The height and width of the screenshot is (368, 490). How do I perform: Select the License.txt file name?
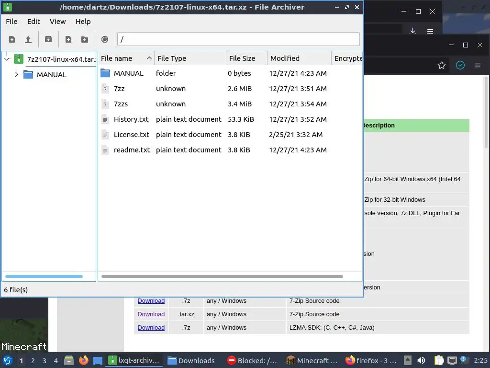[x=132, y=135]
